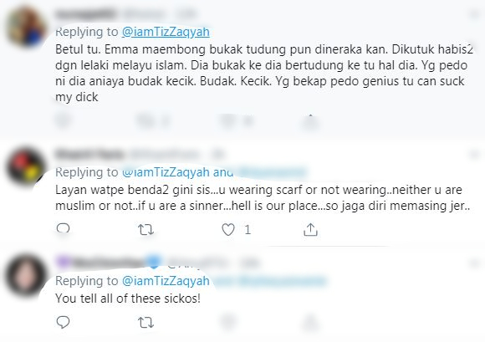View avatar of third tweet author
The image size is (485, 342).
(26, 276)
